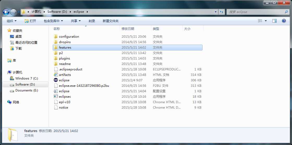Click the search magnifier icon

[287, 12]
